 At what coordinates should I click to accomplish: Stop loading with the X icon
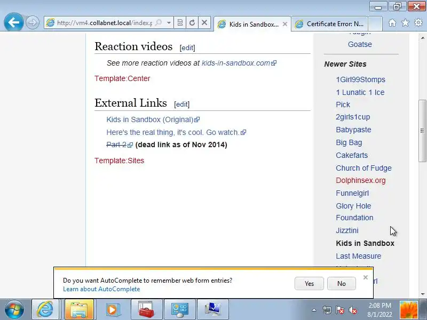coord(204,22)
